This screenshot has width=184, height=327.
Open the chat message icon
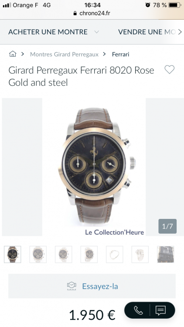click(x=160, y=310)
